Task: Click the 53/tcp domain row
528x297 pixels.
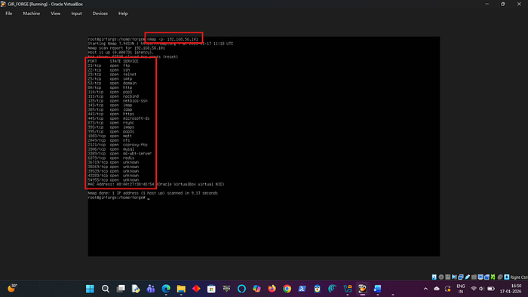Action: pyautogui.click(x=112, y=83)
